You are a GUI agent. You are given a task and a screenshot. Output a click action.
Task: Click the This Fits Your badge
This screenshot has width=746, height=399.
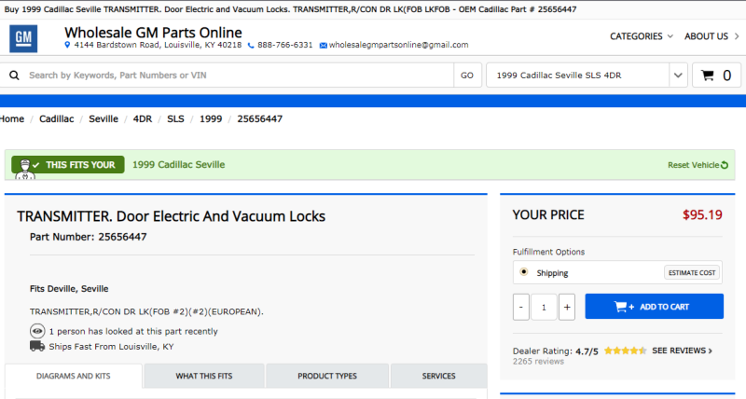coord(68,165)
